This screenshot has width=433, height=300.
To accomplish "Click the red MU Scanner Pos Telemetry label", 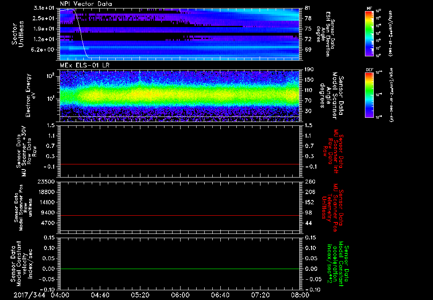I will click(x=332, y=208).
